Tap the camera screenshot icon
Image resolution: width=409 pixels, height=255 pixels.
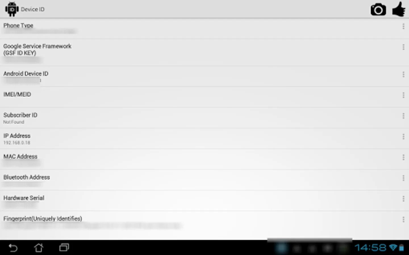coord(378,9)
